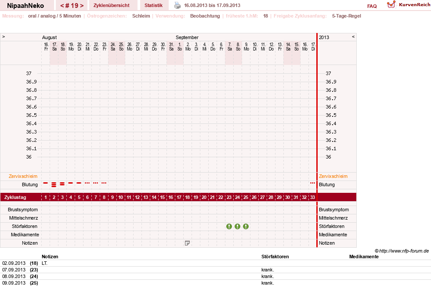Click the date header 2. Mo
The height and width of the screenshot is (300, 431).
tap(188, 47)
